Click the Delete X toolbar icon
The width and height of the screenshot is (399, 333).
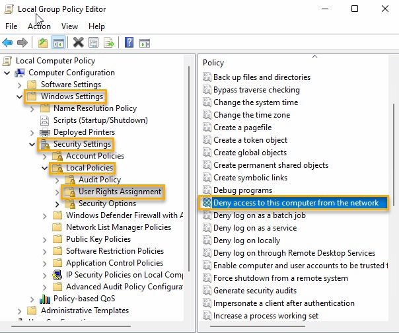point(78,42)
